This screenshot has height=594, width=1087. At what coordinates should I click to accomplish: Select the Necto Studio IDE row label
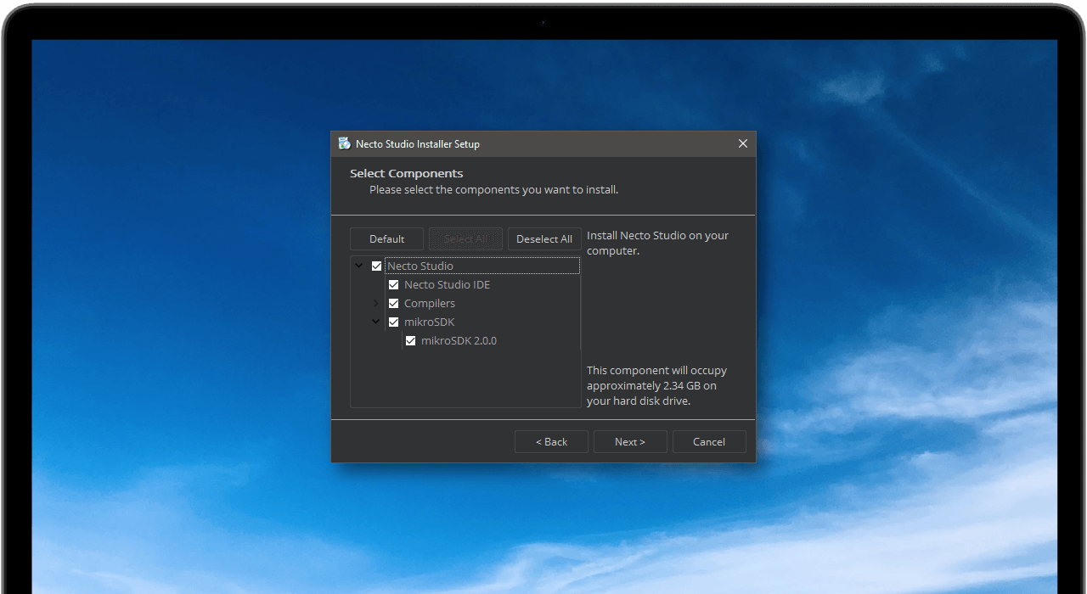(x=447, y=284)
